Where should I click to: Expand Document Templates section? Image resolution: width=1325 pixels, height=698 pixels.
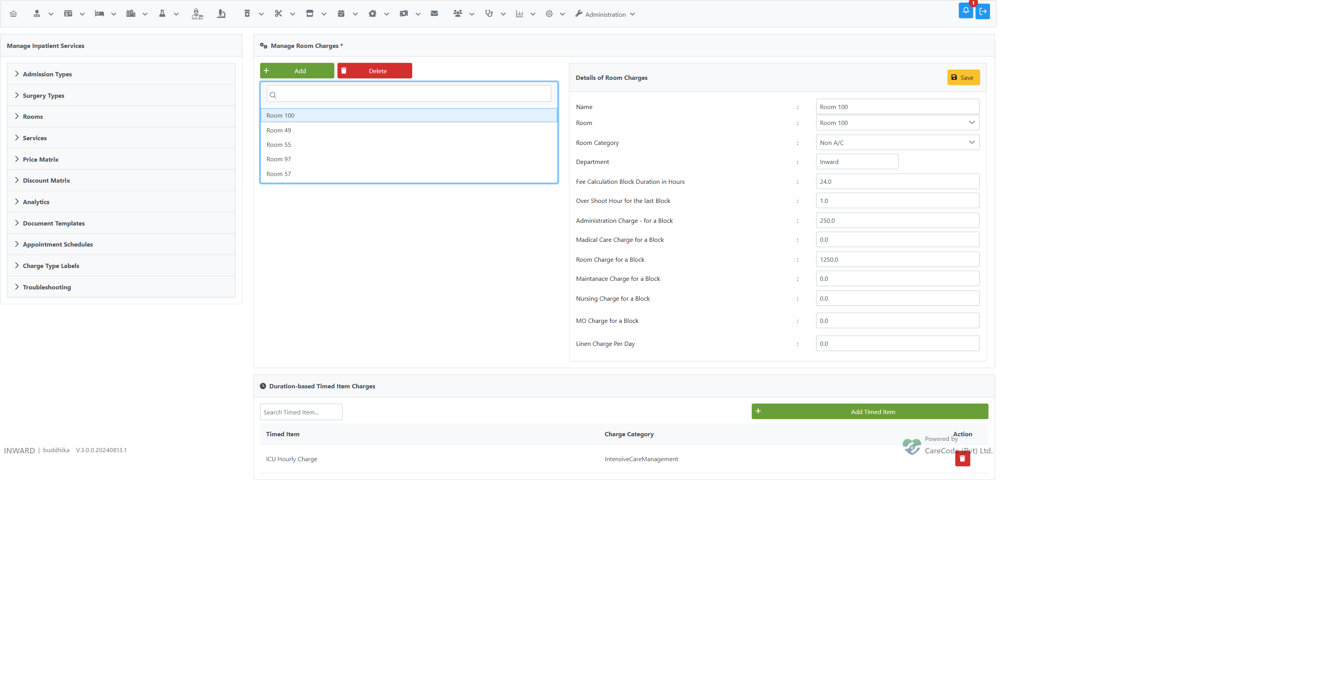point(121,223)
